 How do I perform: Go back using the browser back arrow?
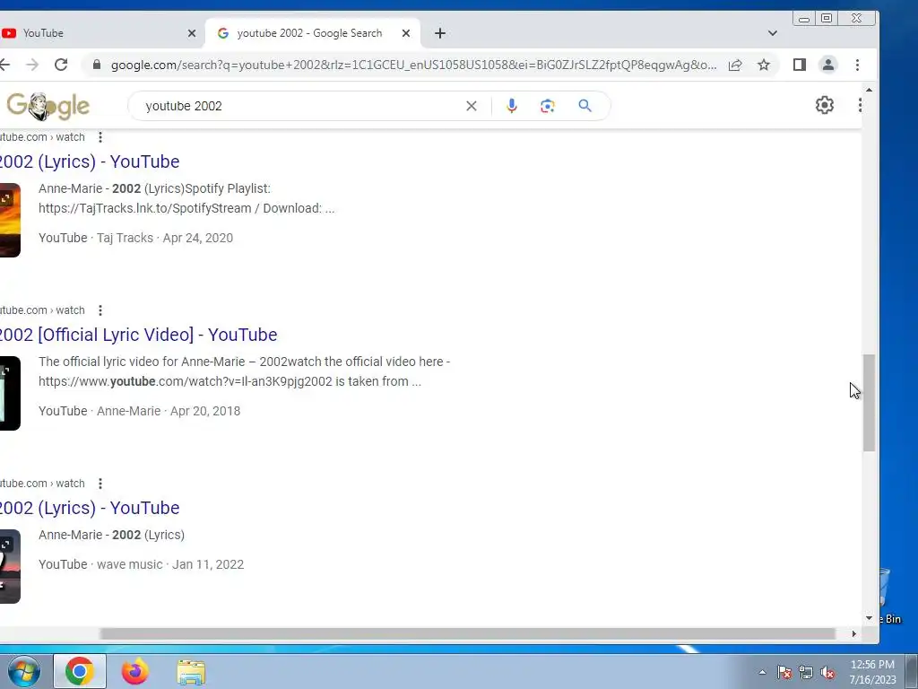point(4,65)
